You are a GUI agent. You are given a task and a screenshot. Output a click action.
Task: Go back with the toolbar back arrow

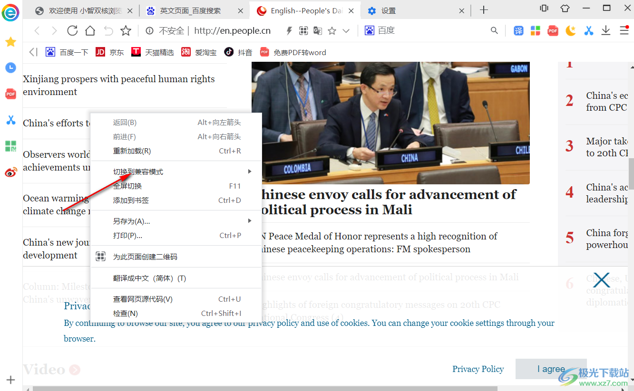click(37, 31)
